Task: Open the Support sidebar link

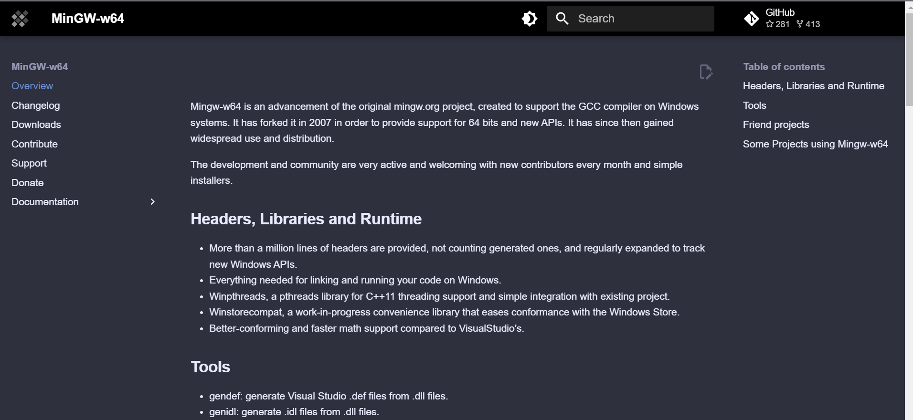Action: pyautogui.click(x=29, y=163)
